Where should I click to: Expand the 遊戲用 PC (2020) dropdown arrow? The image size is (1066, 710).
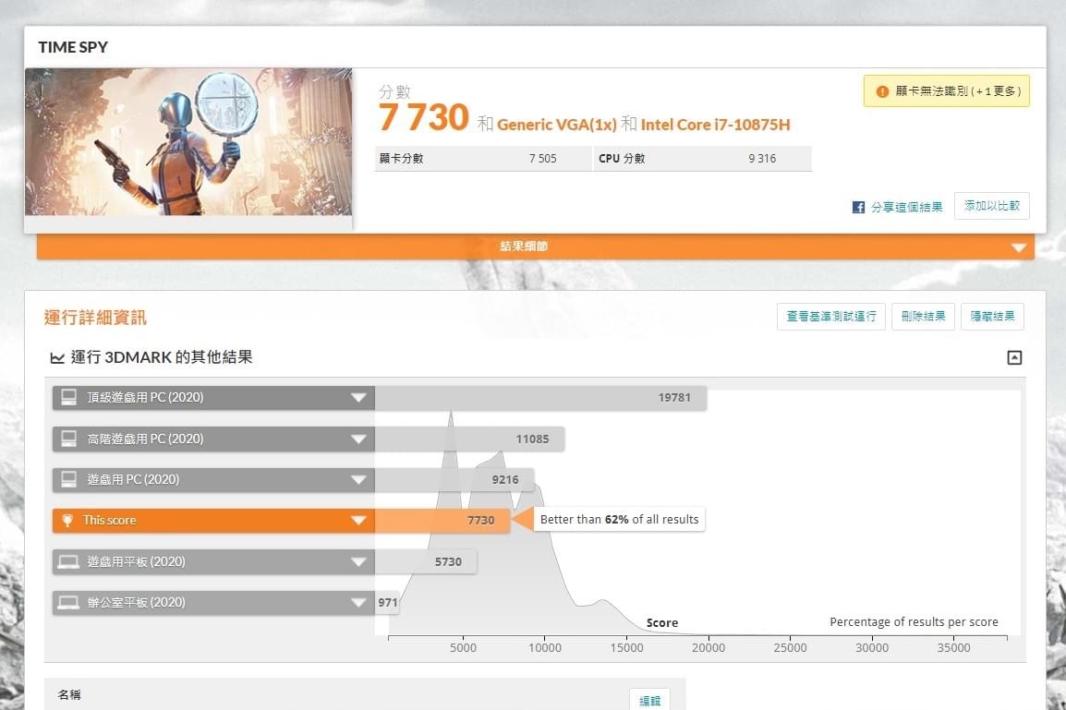(x=359, y=480)
